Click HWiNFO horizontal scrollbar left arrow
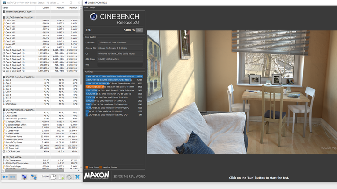This screenshot has height=189, width=337. (3, 171)
